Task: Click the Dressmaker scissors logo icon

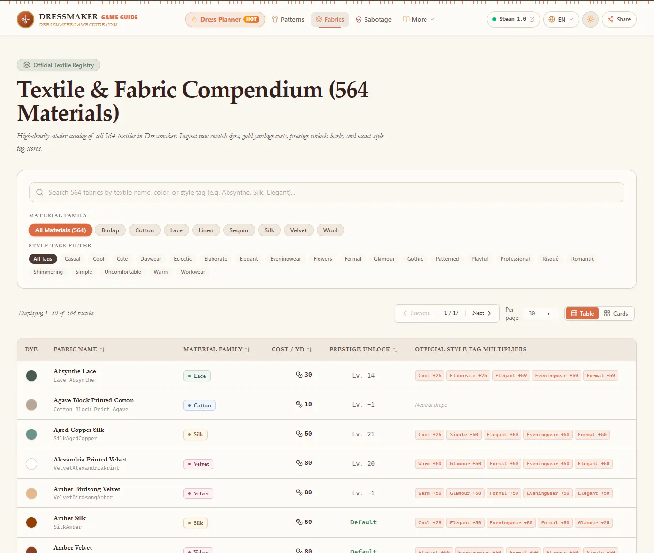Action: (x=26, y=19)
